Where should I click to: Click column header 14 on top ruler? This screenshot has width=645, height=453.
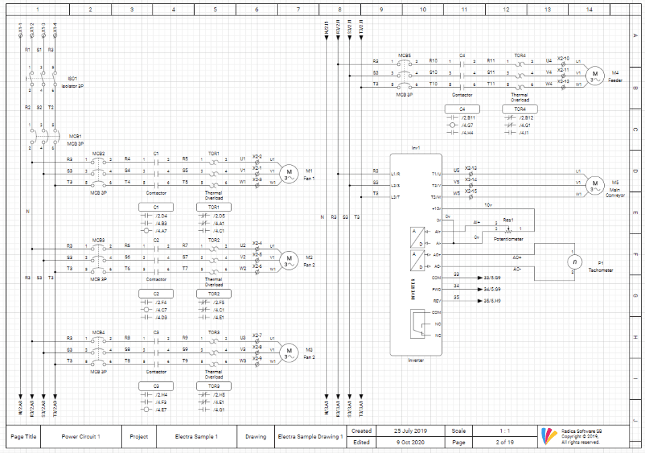tap(589, 9)
